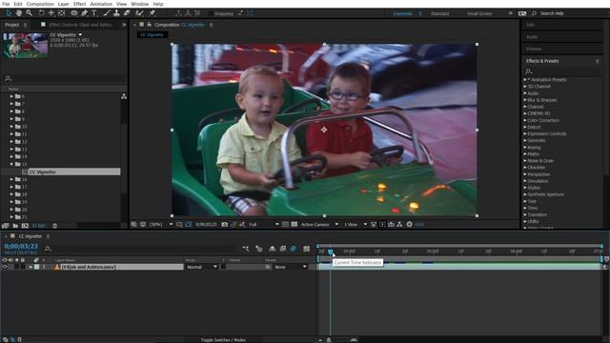
Task: Click Toggle Switches / Modes button
Action: [223, 340]
